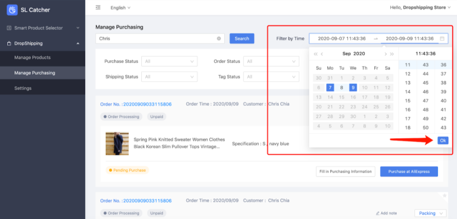Click the first order's Unpaid tag
This screenshot has height=219, width=457.
(157, 117)
